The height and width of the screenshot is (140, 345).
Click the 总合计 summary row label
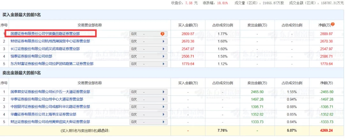85,130
